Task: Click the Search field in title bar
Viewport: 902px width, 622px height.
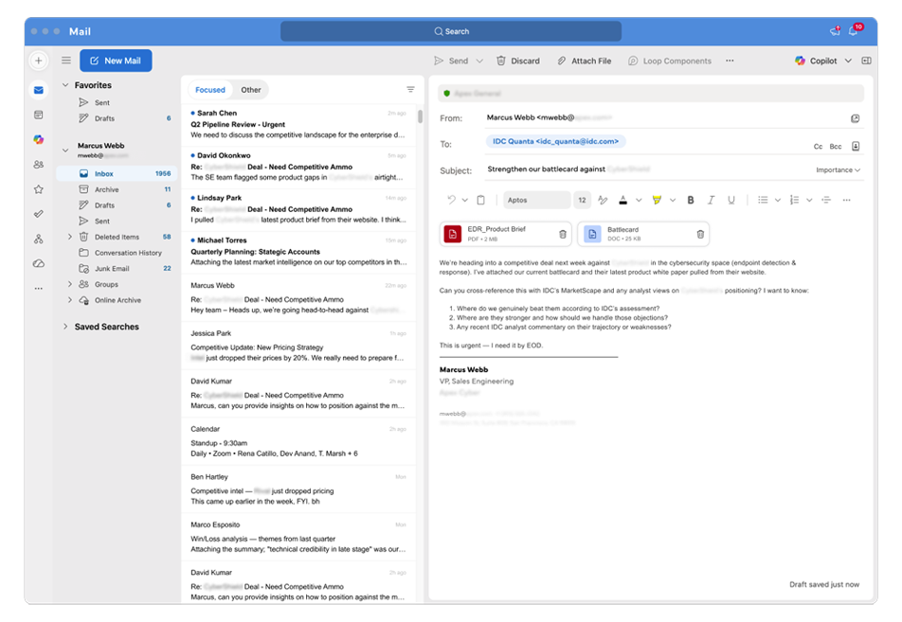Action: coord(451,31)
